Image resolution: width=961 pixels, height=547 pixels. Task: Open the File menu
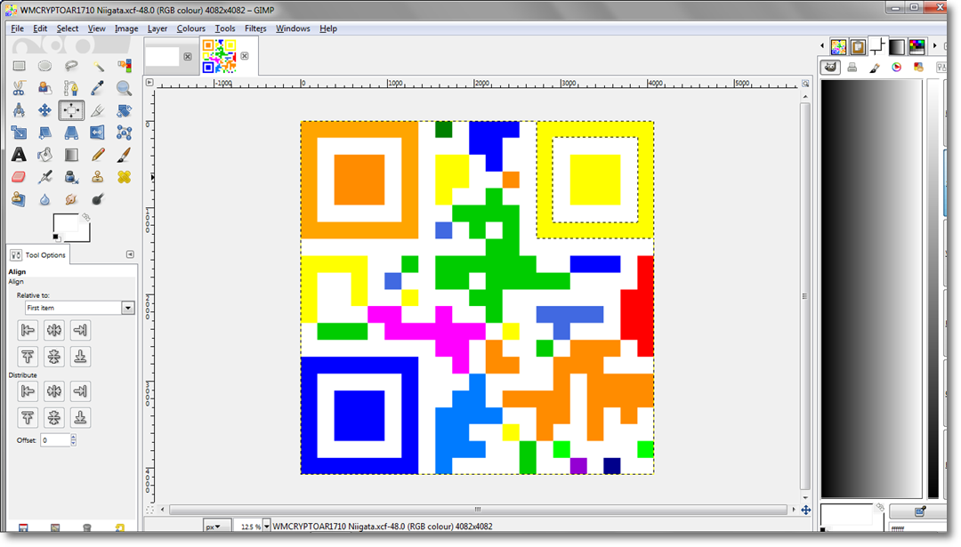click(x=17, y=28)
